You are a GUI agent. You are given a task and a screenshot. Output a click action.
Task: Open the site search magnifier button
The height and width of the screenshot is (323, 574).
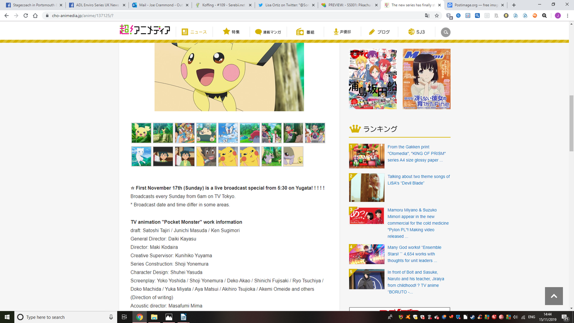[446, 32]
